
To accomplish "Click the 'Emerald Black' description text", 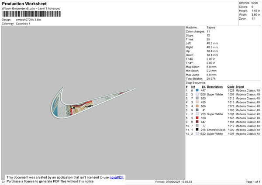I will pyautogui.click(x=216, y=130).
